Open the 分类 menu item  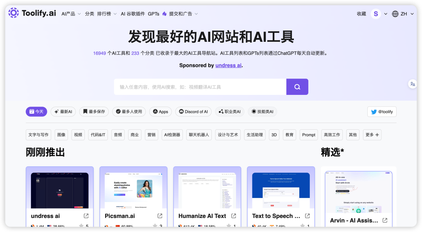pyautogui.click(x=89, y=14)
